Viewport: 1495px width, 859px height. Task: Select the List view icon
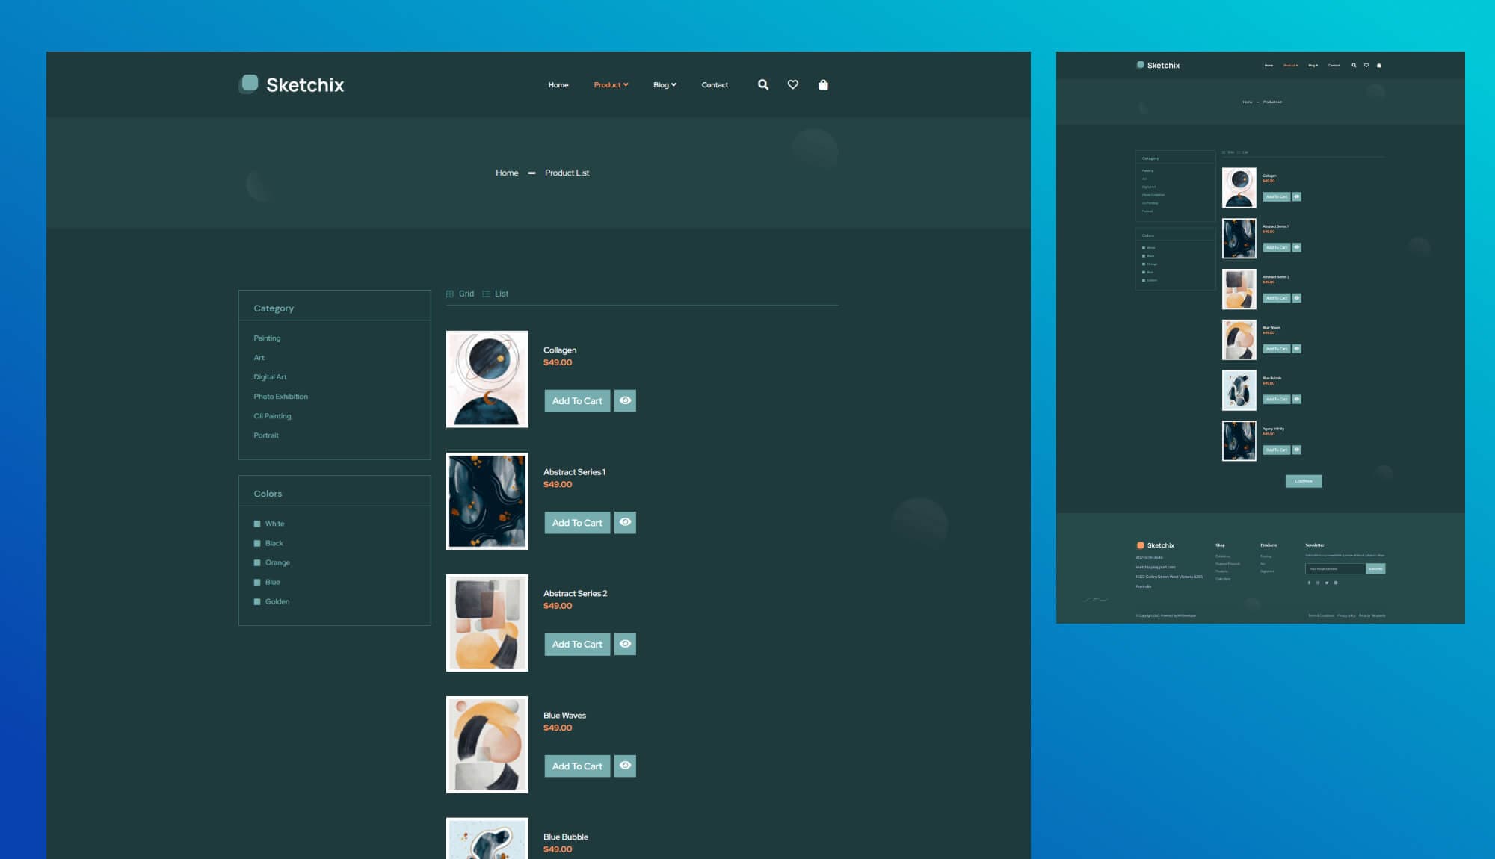pos(487,294)
